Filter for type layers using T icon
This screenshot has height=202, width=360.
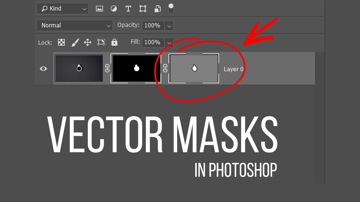(x=128, y=9)
